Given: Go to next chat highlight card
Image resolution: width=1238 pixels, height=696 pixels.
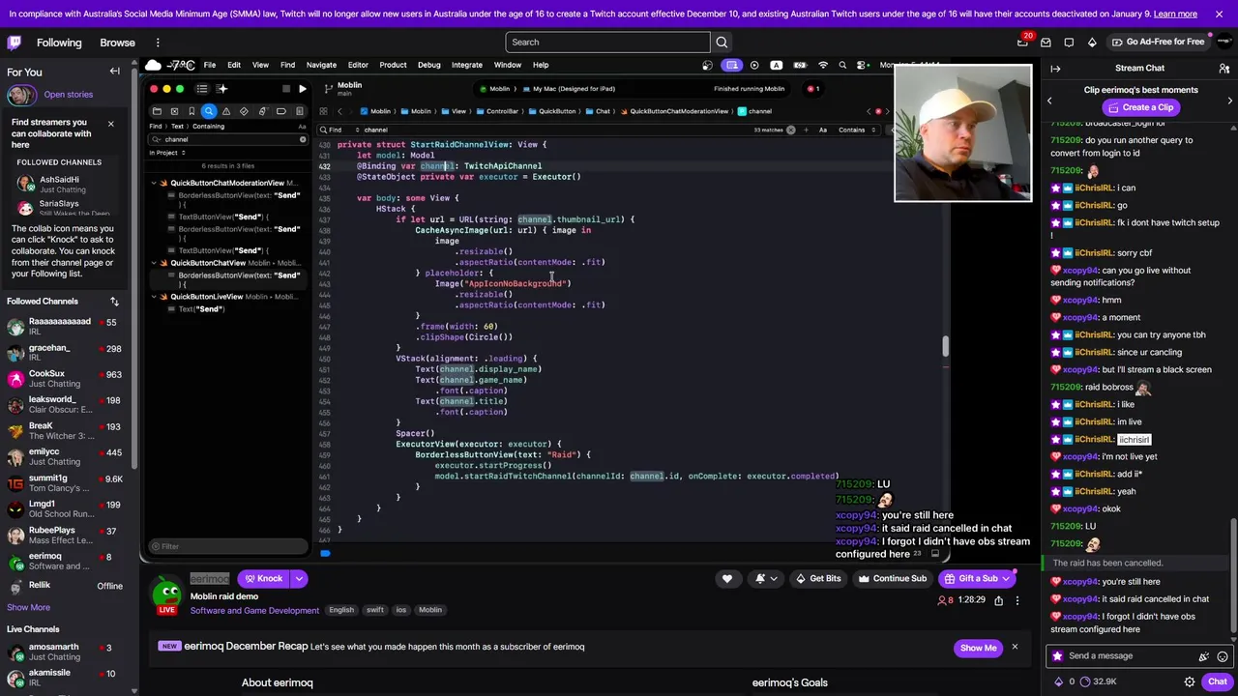Looking at the screenshot, I should coord(1229,101).
